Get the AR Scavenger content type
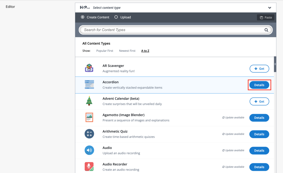Viewport: 283px width, 173px height. [x=259, y=69]
